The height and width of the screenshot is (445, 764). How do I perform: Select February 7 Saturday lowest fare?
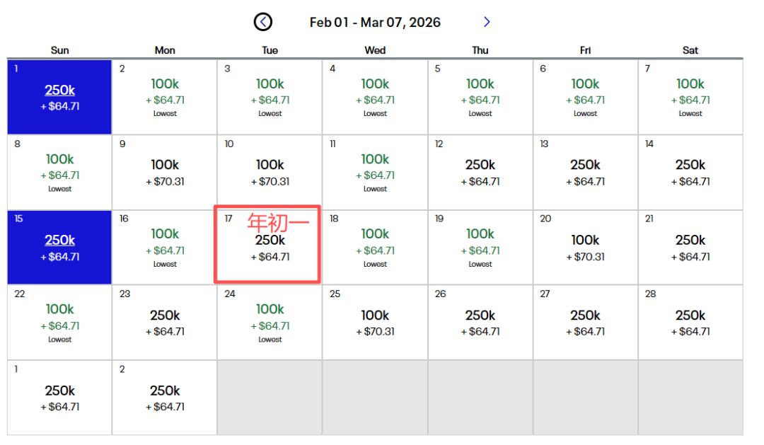click(690, 98)
